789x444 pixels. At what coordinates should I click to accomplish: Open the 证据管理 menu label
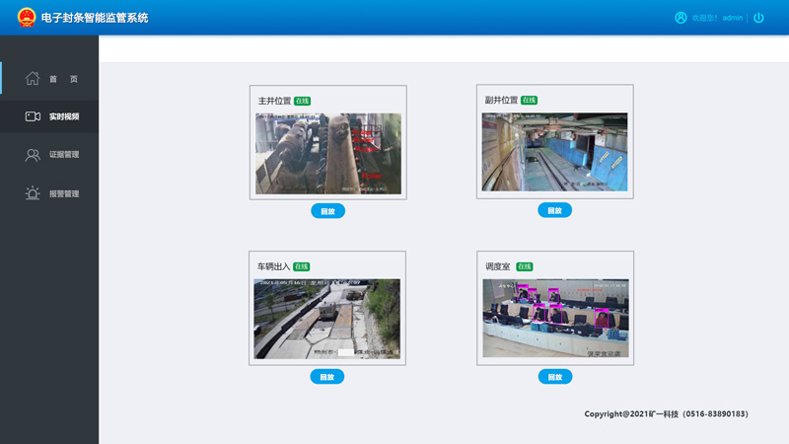(64, 155)
